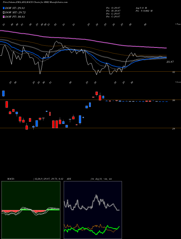The height and width of the screenshot is (239, 181).
Task: Select the 'DOW ST: 29.81' legend text
Action: 15,8
